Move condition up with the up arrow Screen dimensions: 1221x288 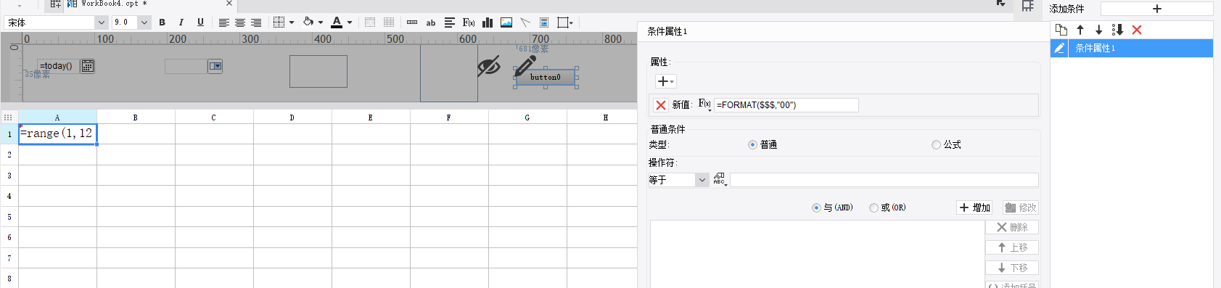(1080, 30)
